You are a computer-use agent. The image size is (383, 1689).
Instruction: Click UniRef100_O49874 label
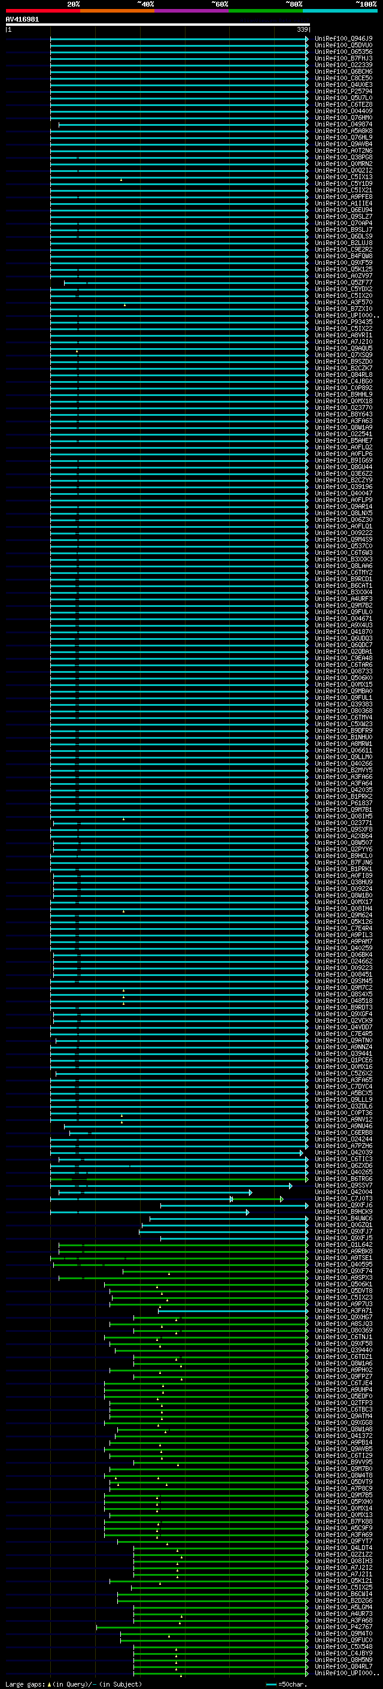click(344, 124)
